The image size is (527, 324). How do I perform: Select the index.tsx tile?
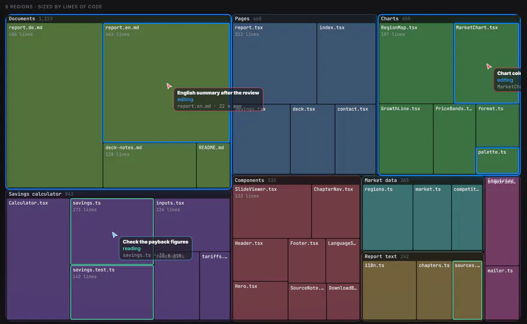(346, 63)
